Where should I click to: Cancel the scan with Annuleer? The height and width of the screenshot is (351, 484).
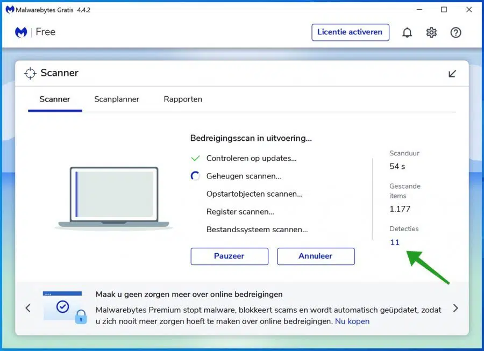tap(316, 256)
